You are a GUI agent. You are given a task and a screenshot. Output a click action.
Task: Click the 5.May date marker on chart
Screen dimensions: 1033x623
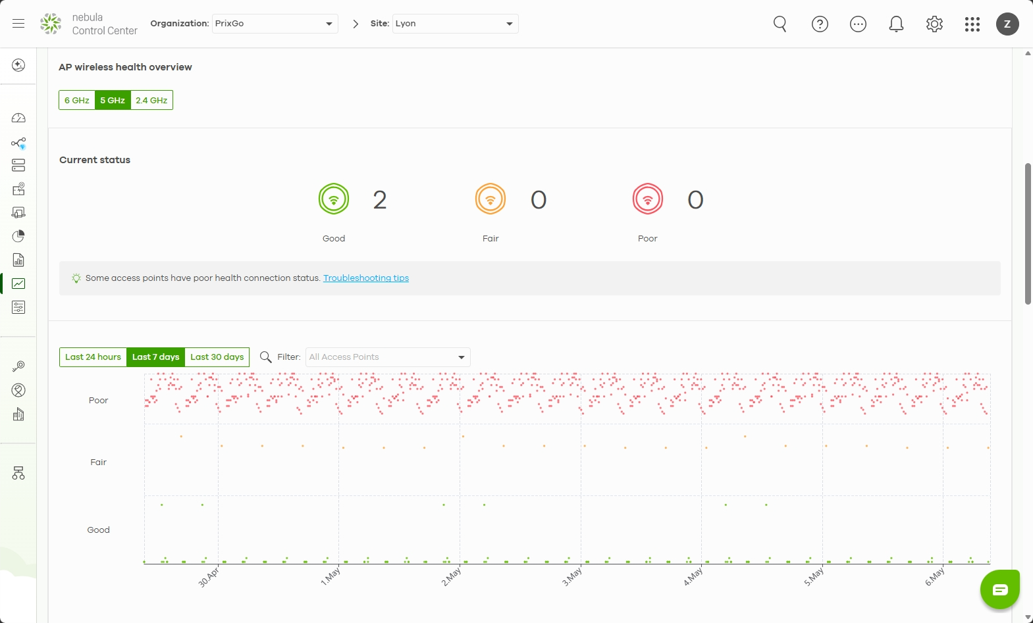[x=814, y=577]
